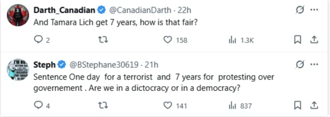This screenshot has height=117, width=330.
Task: Visit the @BStephane30619 handle link
Action: click(104, 65)
